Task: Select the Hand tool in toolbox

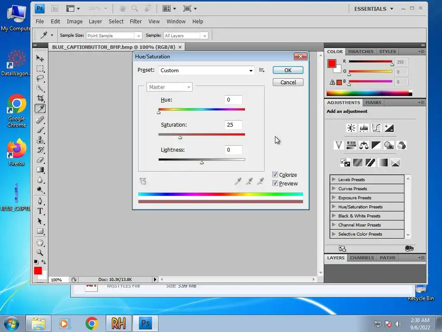Action: (40, 243)
